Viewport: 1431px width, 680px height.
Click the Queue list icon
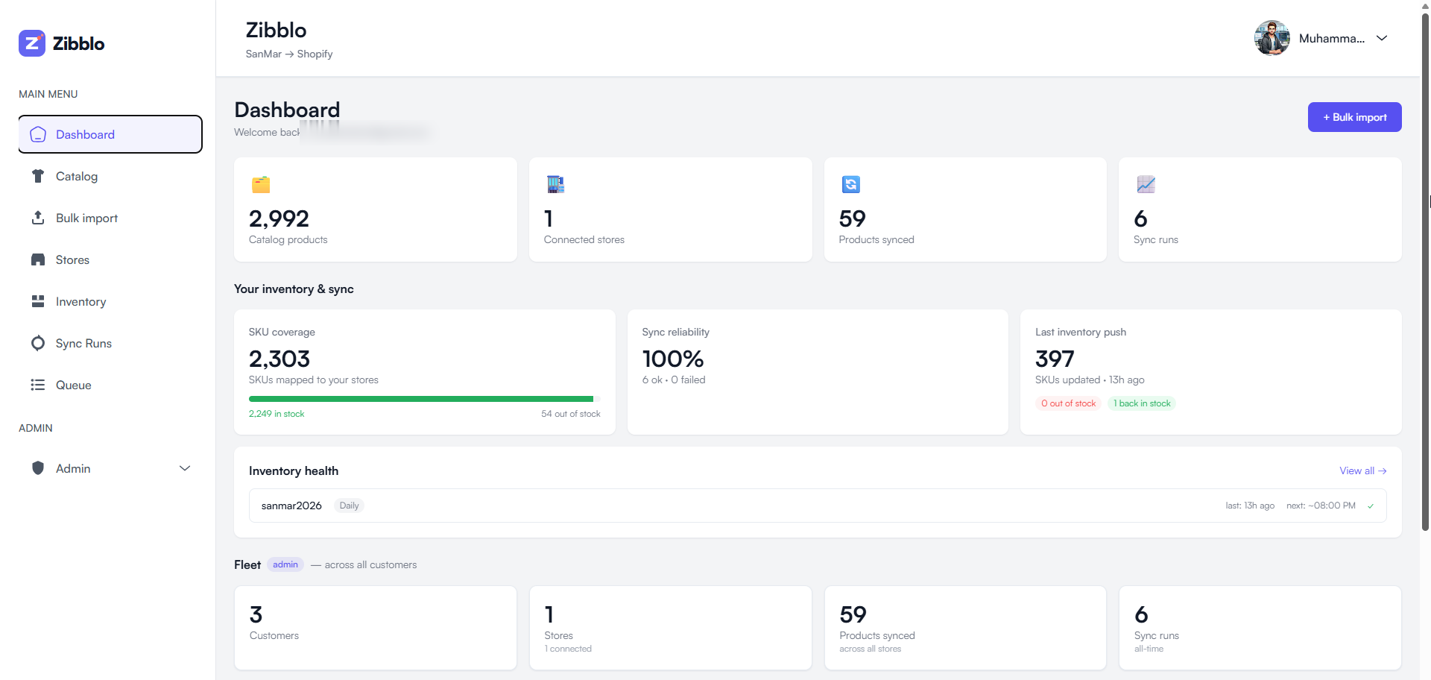click(38, 385)
